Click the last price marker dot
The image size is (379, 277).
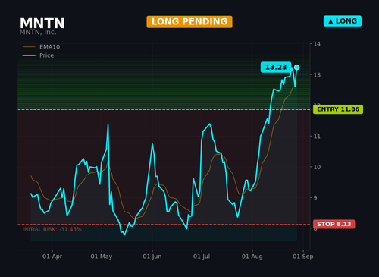click(297, 68)
